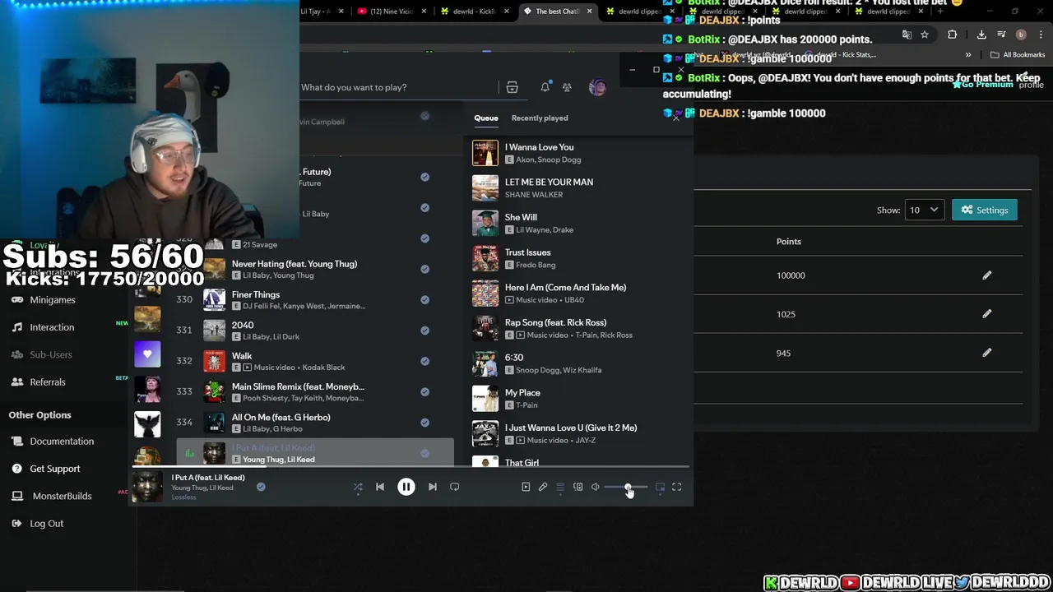Viewport: 1053px width, 592px height.
Task: Toggle saved check for 2040
Action: point(424,330)
